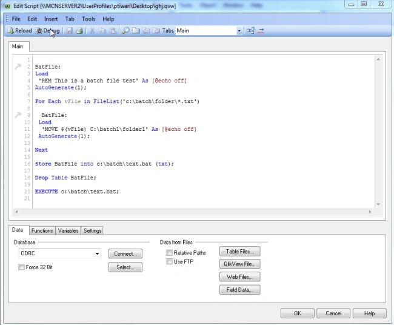The image size is (394, 325).
Task: Open Find with the magnifier icon
Action: click(125, 31)
